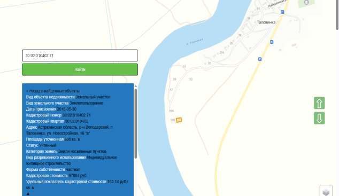Click the Таловинка village label
This screenshot has width=339, height=196.
coord(266,22)
